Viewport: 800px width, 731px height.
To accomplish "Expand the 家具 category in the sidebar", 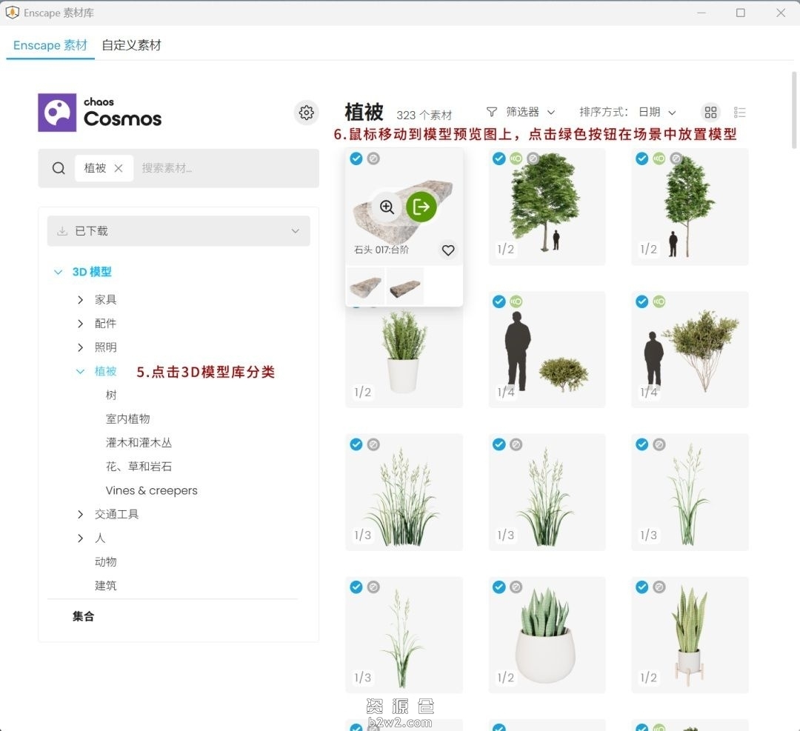I will click(x=105, y=299).
